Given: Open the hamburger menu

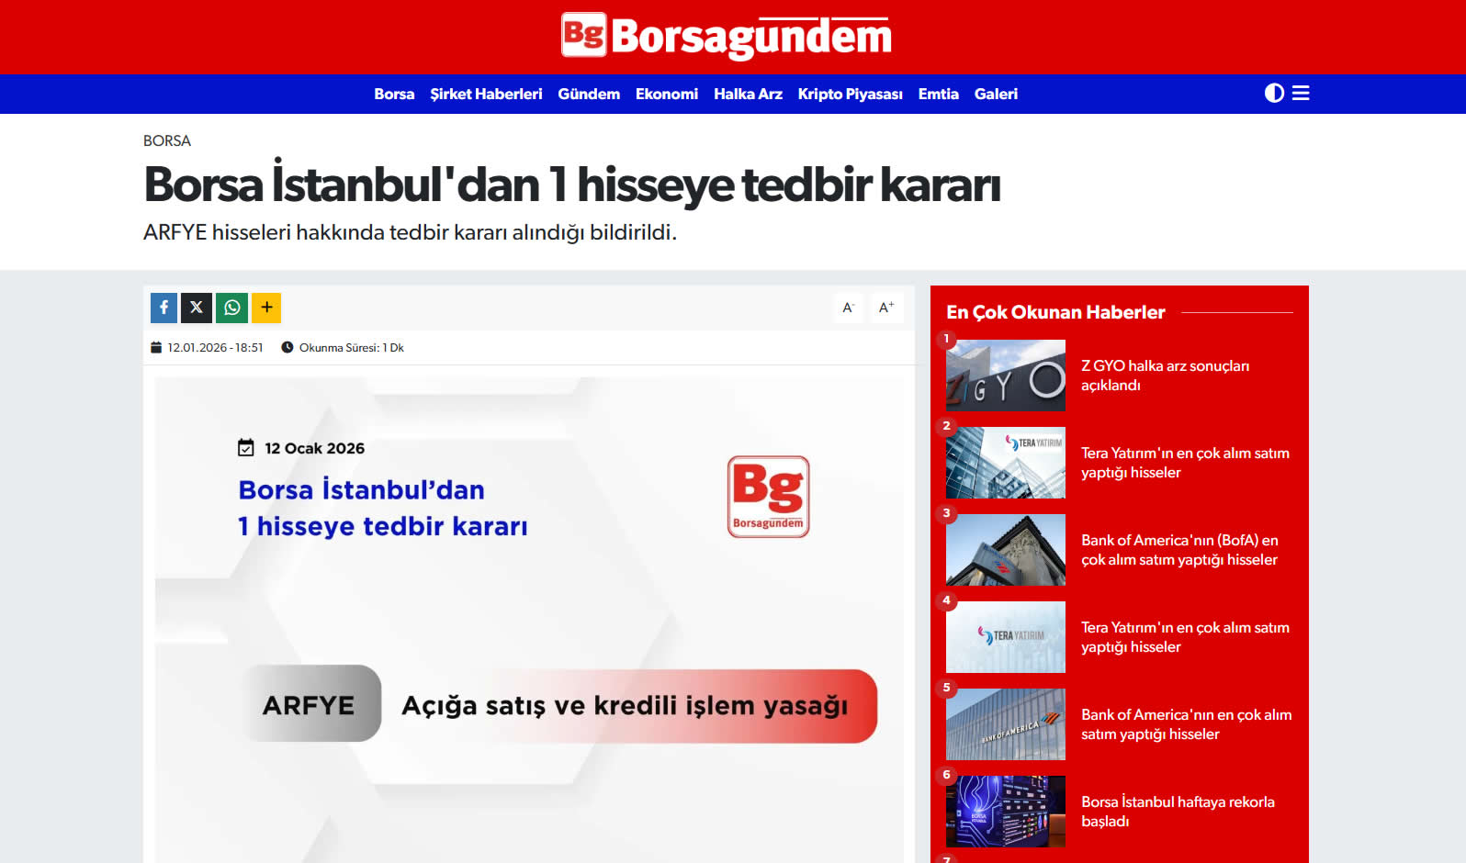Looking at the screenshot, I should (1301, 94).
